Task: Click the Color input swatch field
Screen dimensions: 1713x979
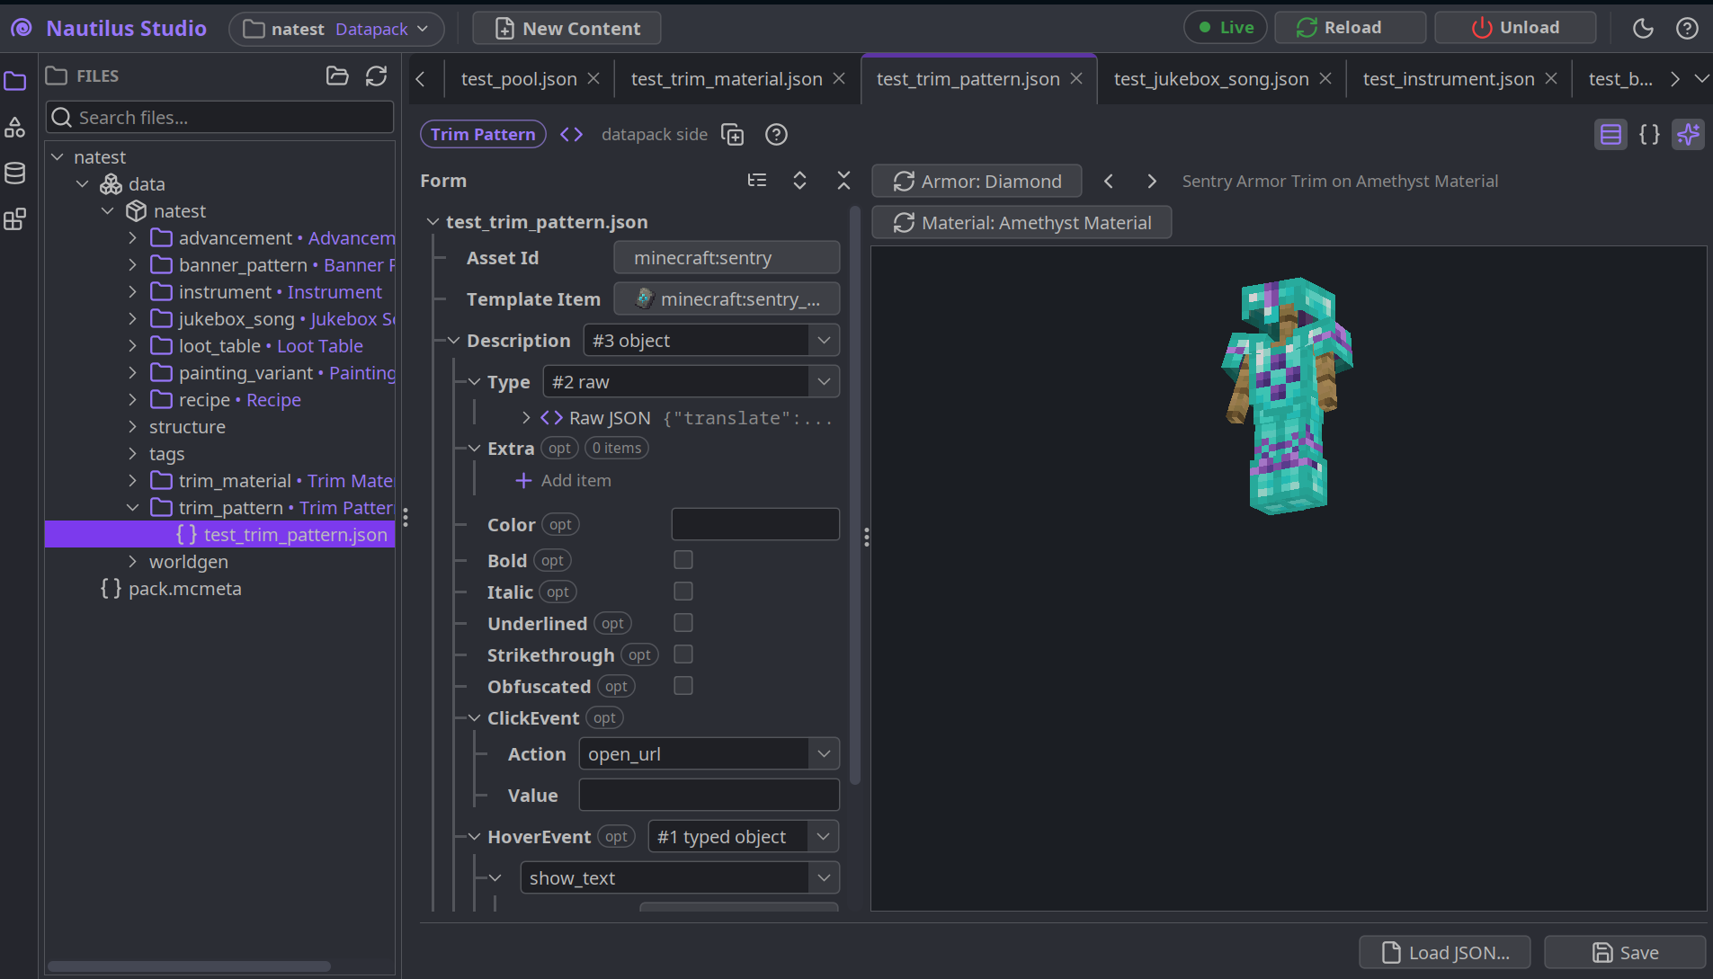Action: [755, 524]
